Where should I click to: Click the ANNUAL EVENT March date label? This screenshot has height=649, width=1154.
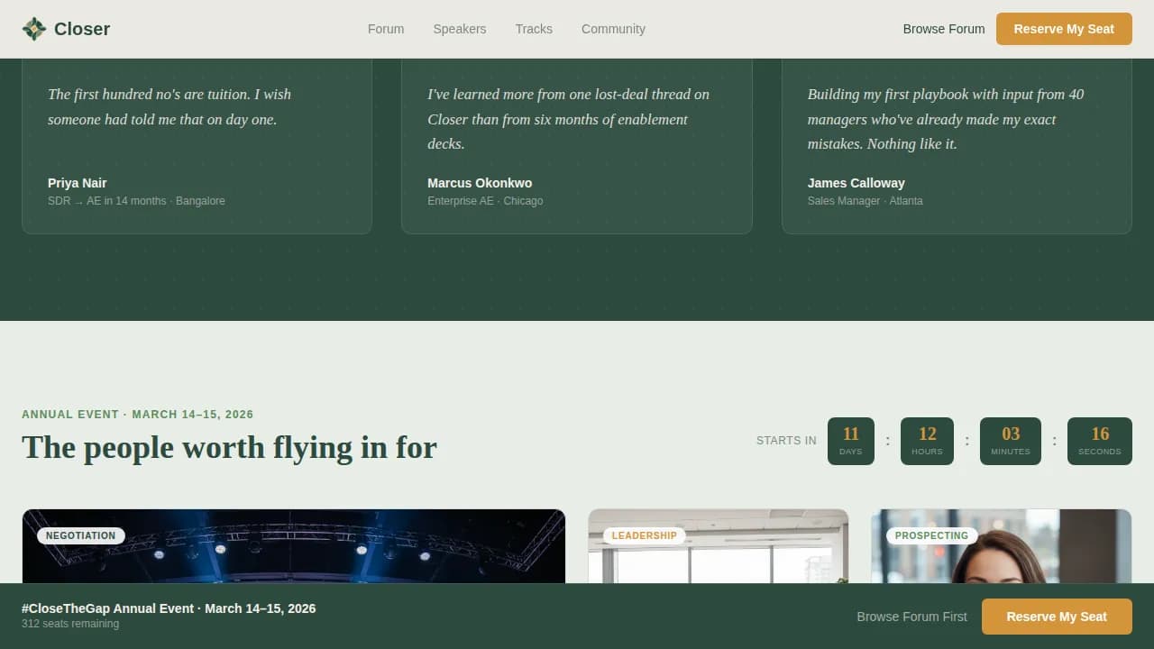(137, 414)
